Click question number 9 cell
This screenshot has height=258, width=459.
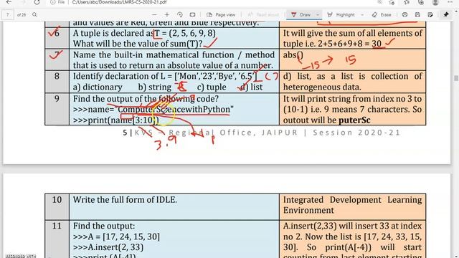57,109
